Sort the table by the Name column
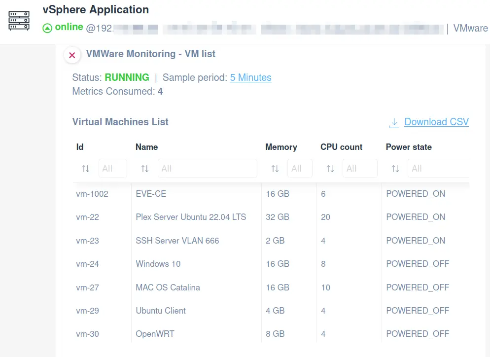The height and width of the screenshot is (357, 490). coord(145,168)
